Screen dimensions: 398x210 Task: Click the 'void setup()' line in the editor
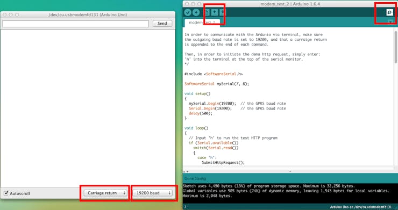(197, 93)
